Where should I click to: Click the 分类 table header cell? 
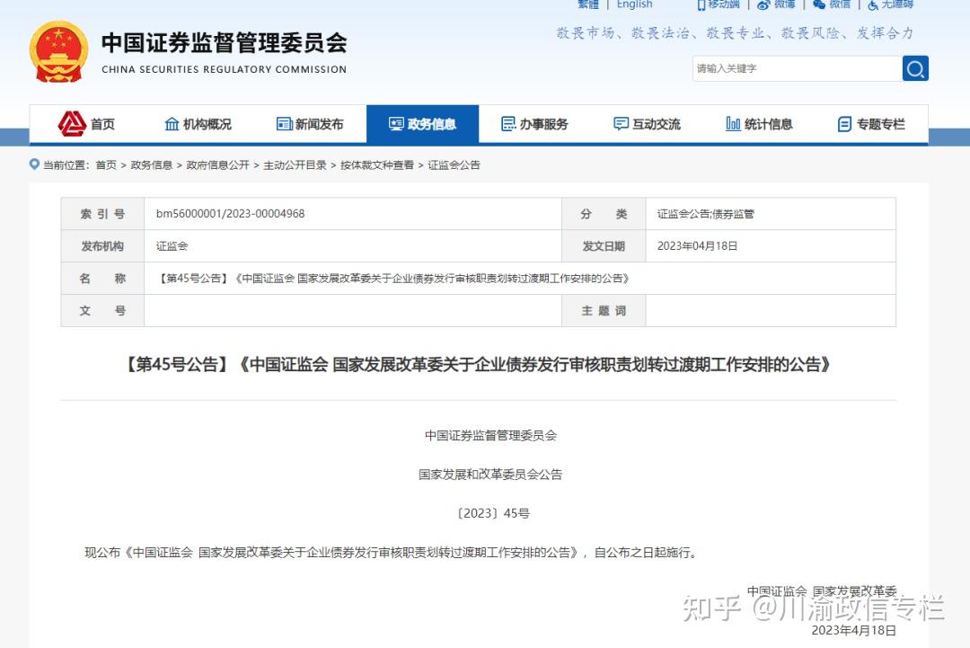pyautogui.click(x=604, y=214)
